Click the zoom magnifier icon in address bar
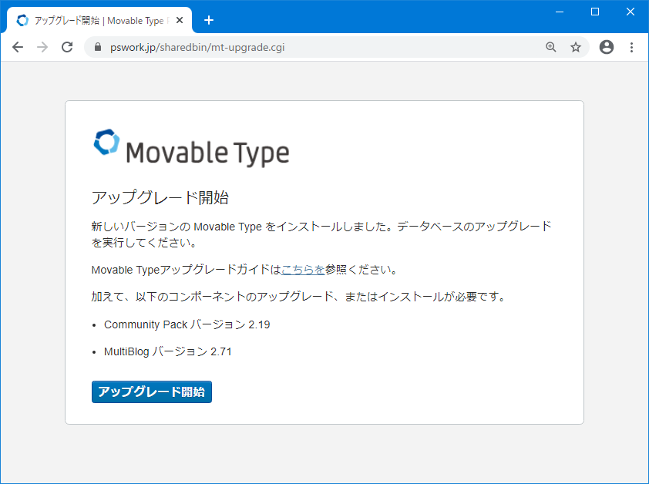 click(550, 47)
